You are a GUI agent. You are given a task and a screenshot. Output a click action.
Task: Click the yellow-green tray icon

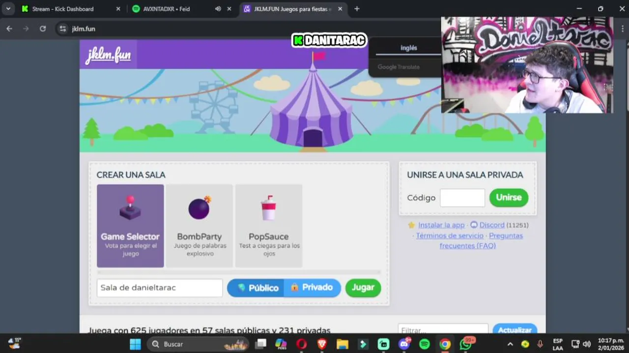click(x=525, y=344)
